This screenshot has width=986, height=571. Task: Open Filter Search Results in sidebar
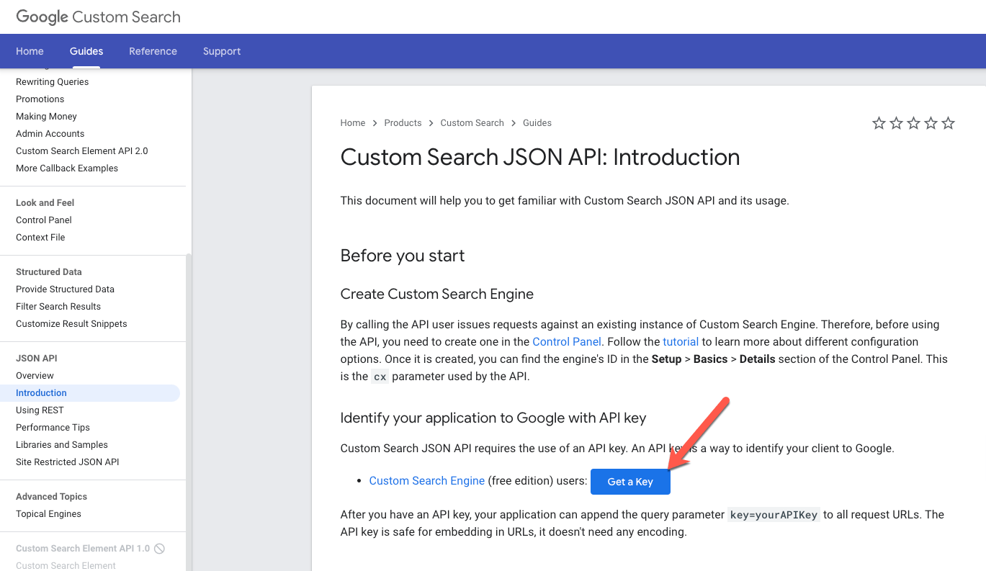coord(58,307)
